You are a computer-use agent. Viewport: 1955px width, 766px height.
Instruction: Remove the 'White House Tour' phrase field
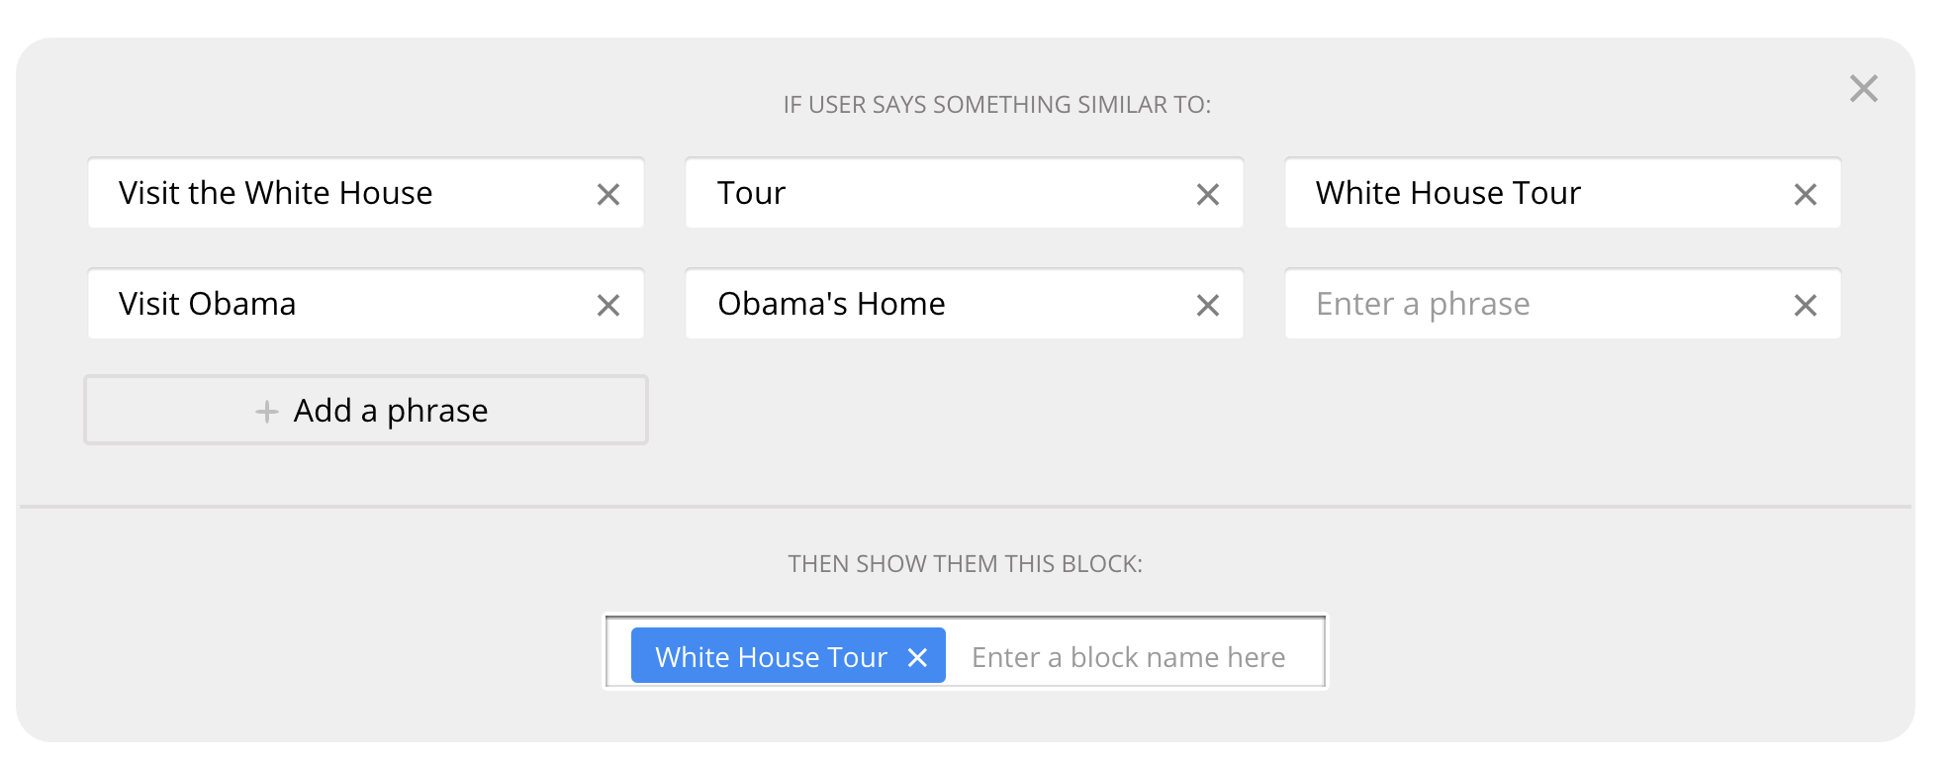1805,194
